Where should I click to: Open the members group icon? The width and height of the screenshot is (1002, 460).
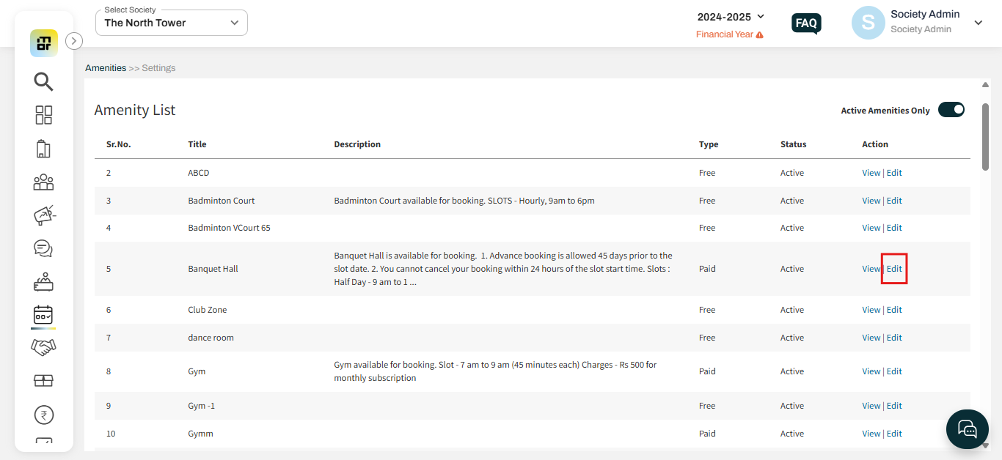coord(44,182)
